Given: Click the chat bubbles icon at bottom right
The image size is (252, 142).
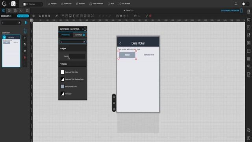Looking at the screenshot, I should (x=248, y=130).
